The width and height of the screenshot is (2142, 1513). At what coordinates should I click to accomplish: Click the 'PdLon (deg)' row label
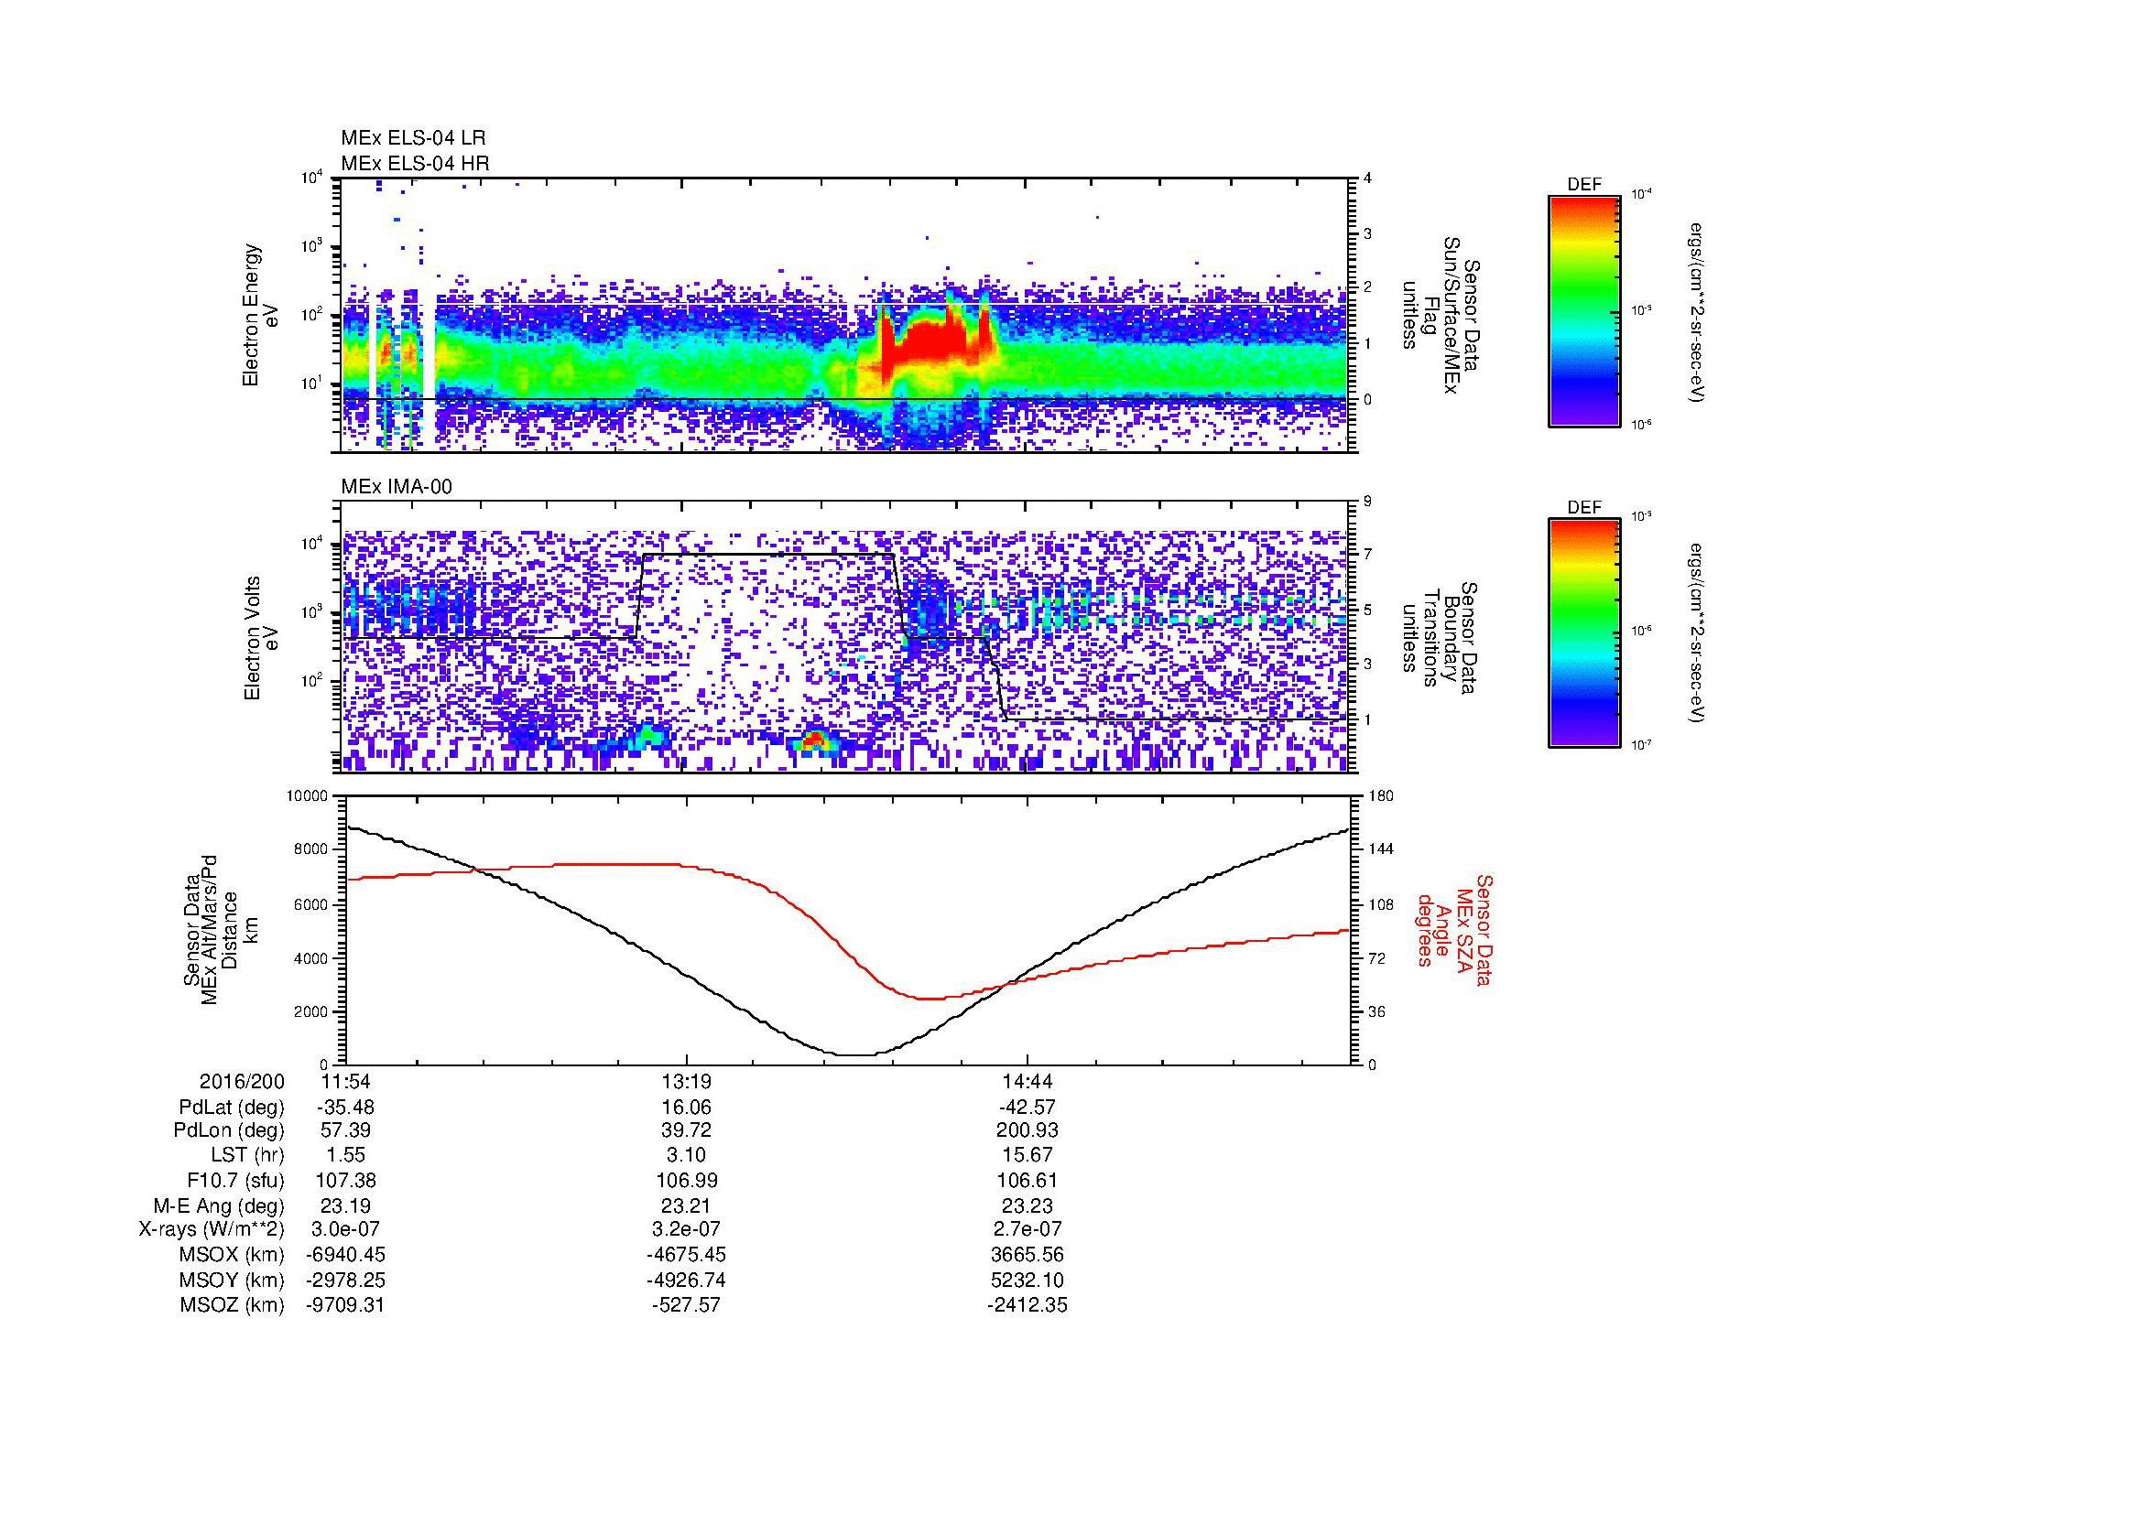pyautogui.click(x=229, y=1130)
